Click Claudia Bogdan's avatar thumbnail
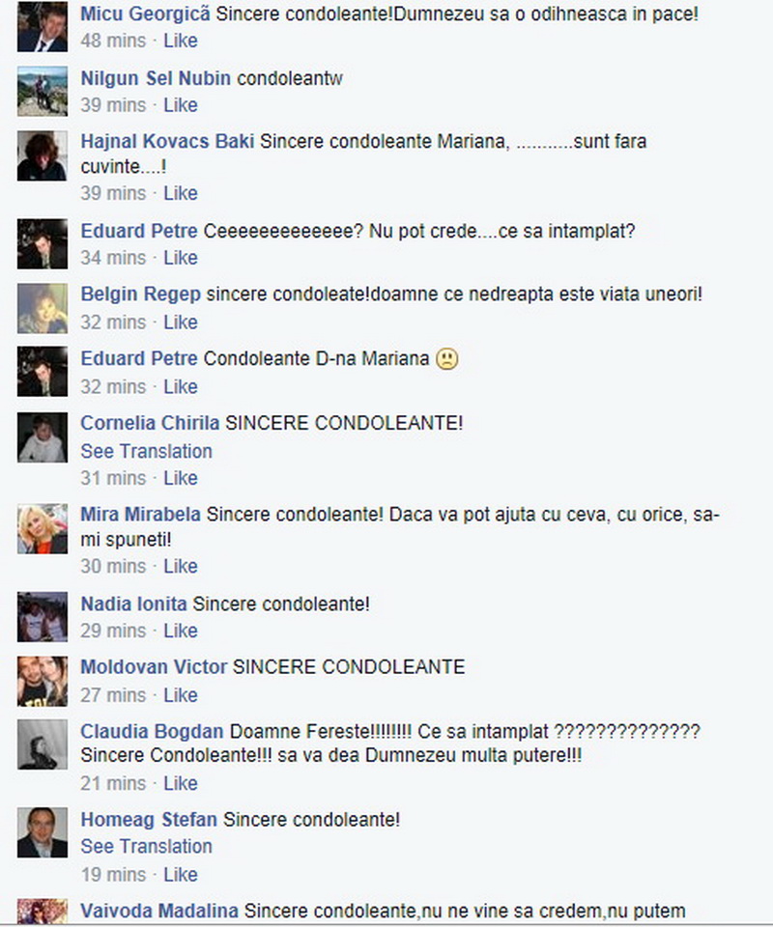773x927 pixels. 42,744
